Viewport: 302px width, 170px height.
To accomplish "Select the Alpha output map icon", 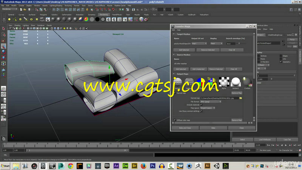I will [x=224, y=82].
